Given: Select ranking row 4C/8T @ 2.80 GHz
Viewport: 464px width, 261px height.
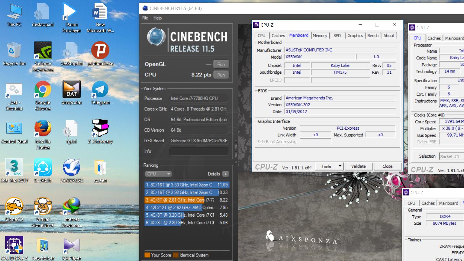Looking at the screenshot, I should 187,222.
